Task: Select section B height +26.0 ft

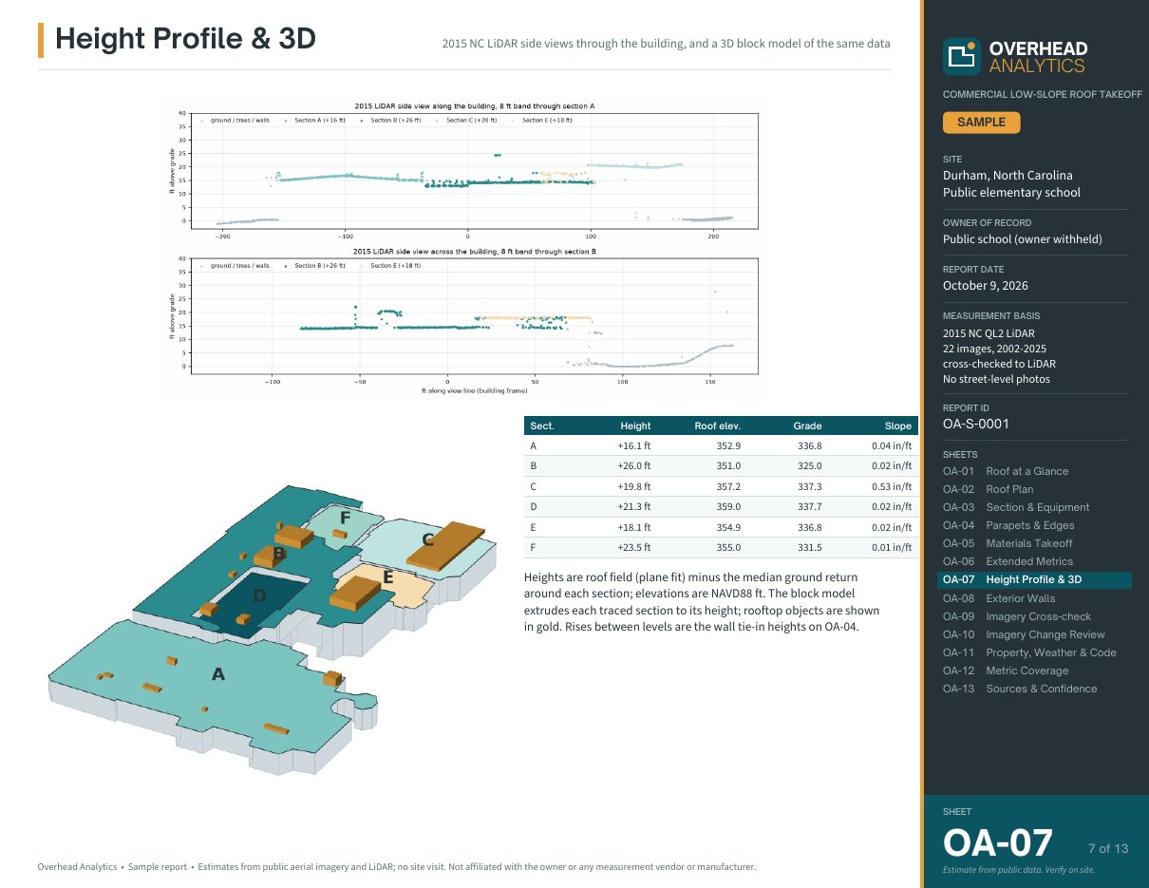Action: point(633,465)
